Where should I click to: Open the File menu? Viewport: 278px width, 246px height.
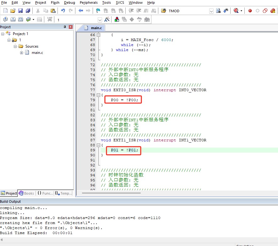(x=4, y=3)
